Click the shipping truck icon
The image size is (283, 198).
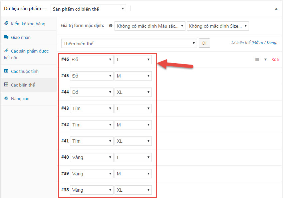coord(6,37)
